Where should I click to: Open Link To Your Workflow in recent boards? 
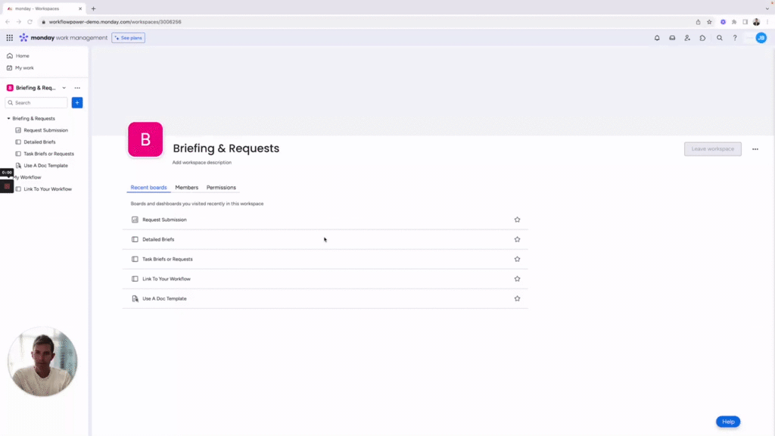pos(167,279)
